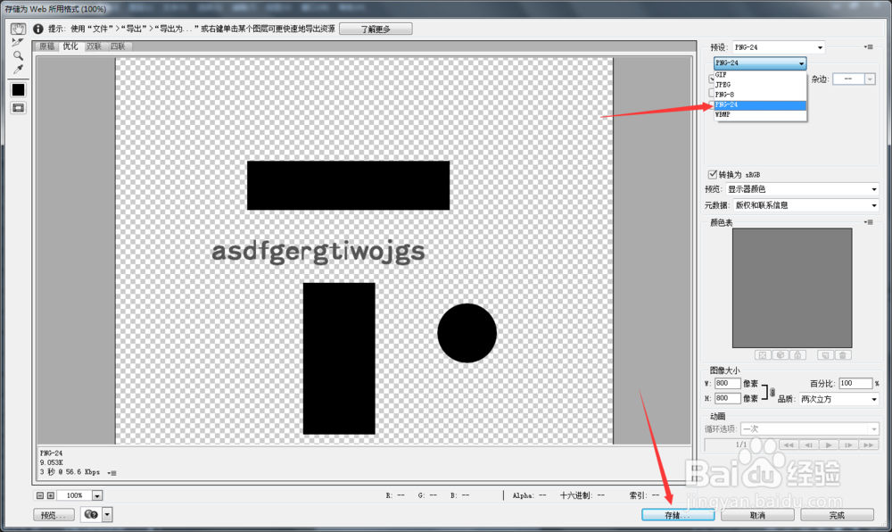
Task: Lock selected colors icon
Action: tap(797, 355)
